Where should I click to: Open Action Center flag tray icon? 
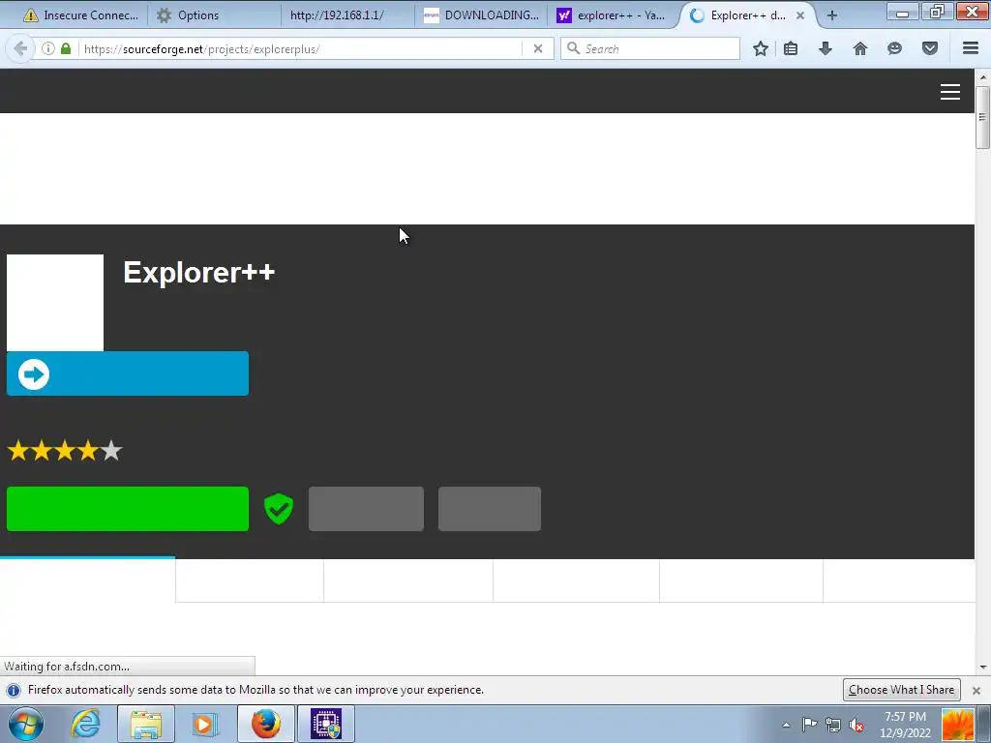pos(810,725)
